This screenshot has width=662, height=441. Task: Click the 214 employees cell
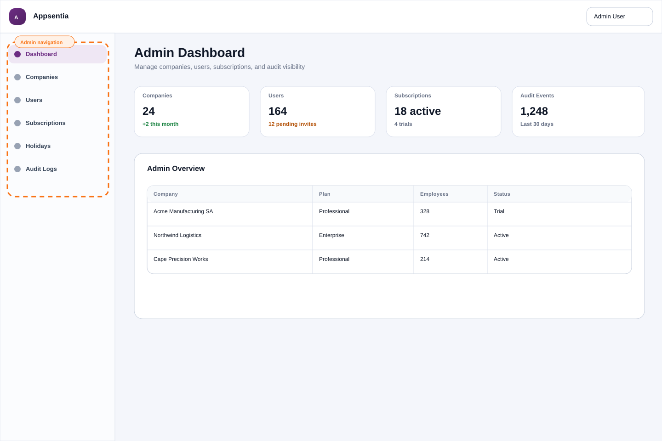tap(451, 262)
